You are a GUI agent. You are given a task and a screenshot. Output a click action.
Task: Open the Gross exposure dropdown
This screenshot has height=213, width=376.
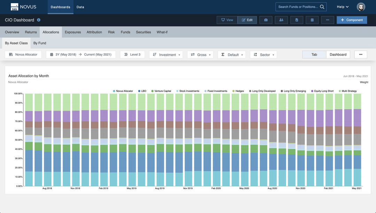point(200,54)
